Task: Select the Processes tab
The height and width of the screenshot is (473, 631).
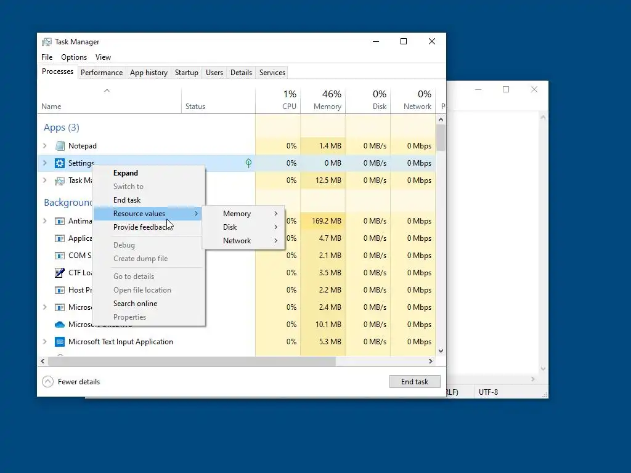Action: click(57, 71)
